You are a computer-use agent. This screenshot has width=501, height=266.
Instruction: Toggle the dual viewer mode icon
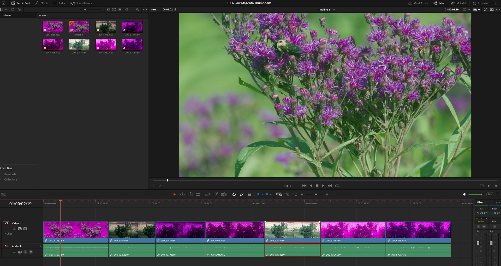492,9
